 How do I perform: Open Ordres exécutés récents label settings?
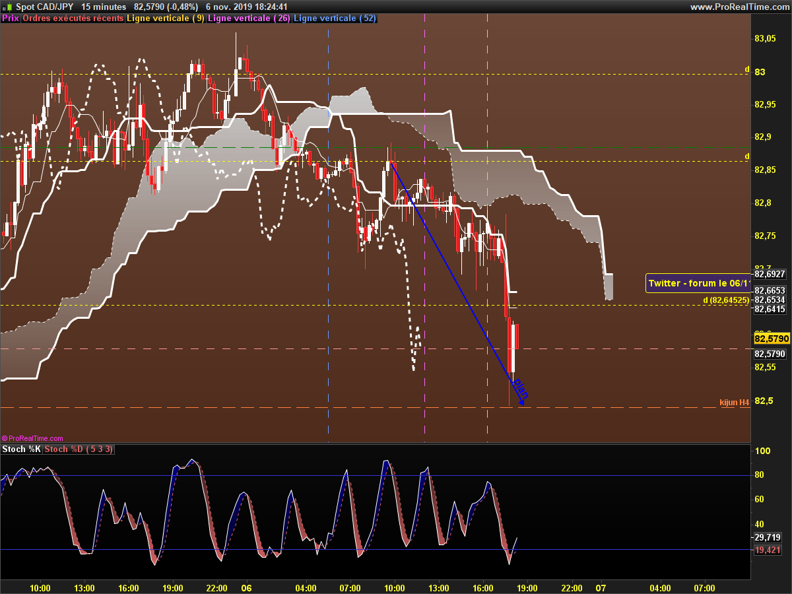(x=73, y=18)
